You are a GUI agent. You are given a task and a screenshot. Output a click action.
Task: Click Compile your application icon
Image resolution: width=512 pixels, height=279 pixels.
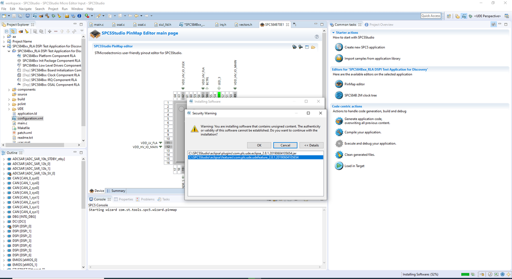pos(339,132)
